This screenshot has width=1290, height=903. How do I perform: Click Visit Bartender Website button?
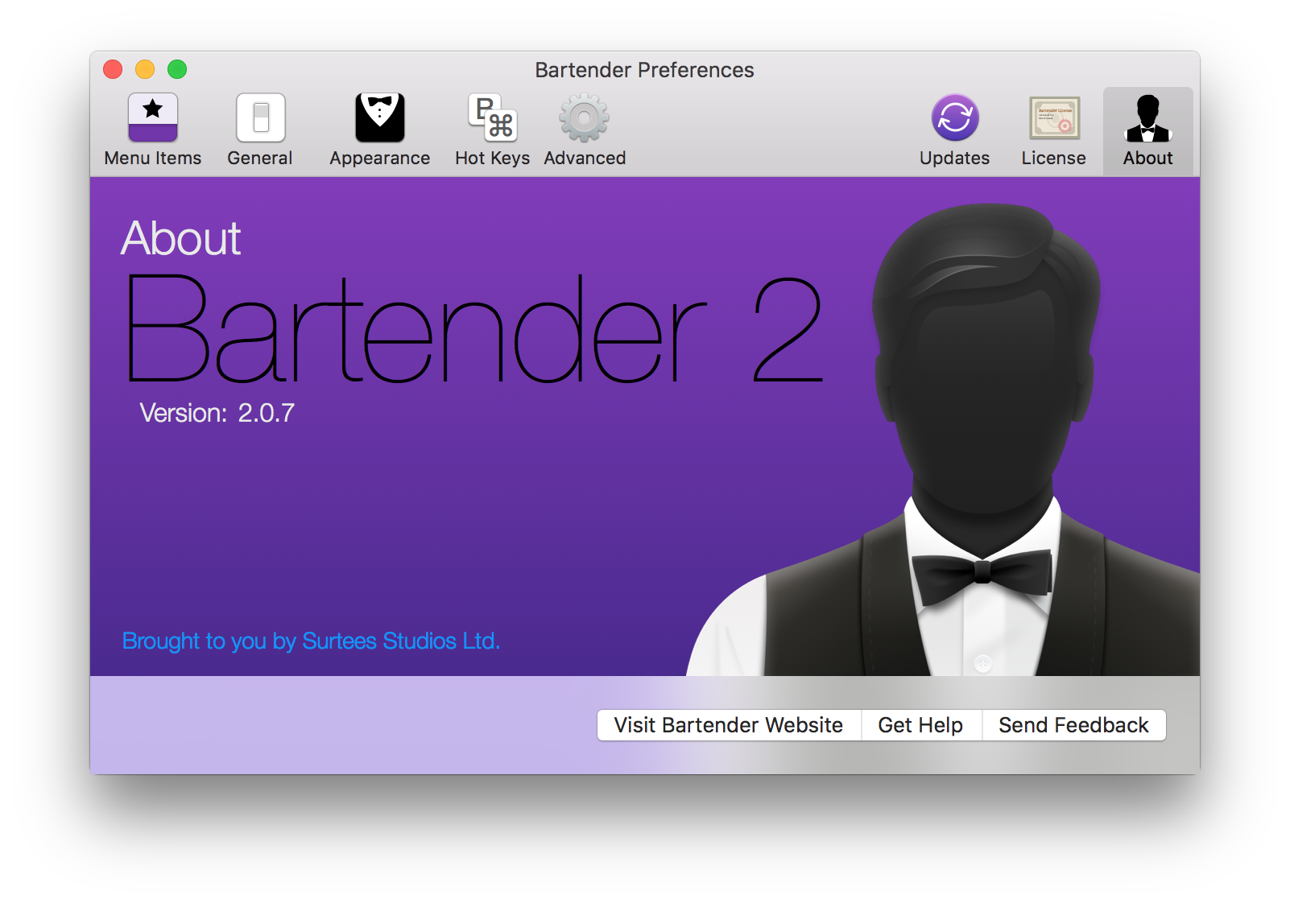[729, 725]
